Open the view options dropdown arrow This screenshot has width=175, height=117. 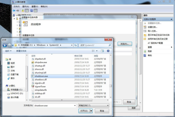[x=97, y=51]
